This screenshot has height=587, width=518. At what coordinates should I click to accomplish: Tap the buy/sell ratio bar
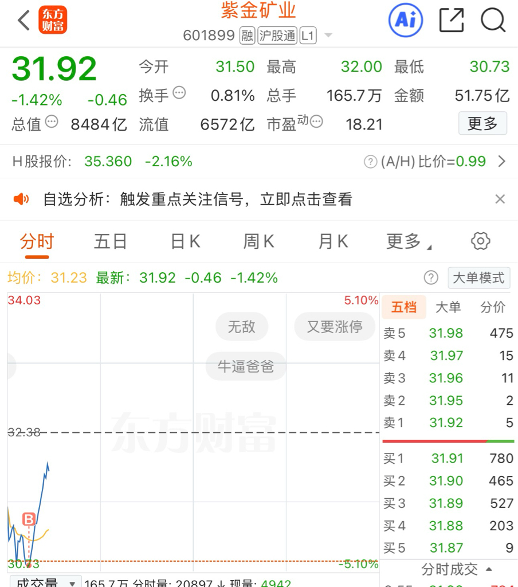point(448,441)
